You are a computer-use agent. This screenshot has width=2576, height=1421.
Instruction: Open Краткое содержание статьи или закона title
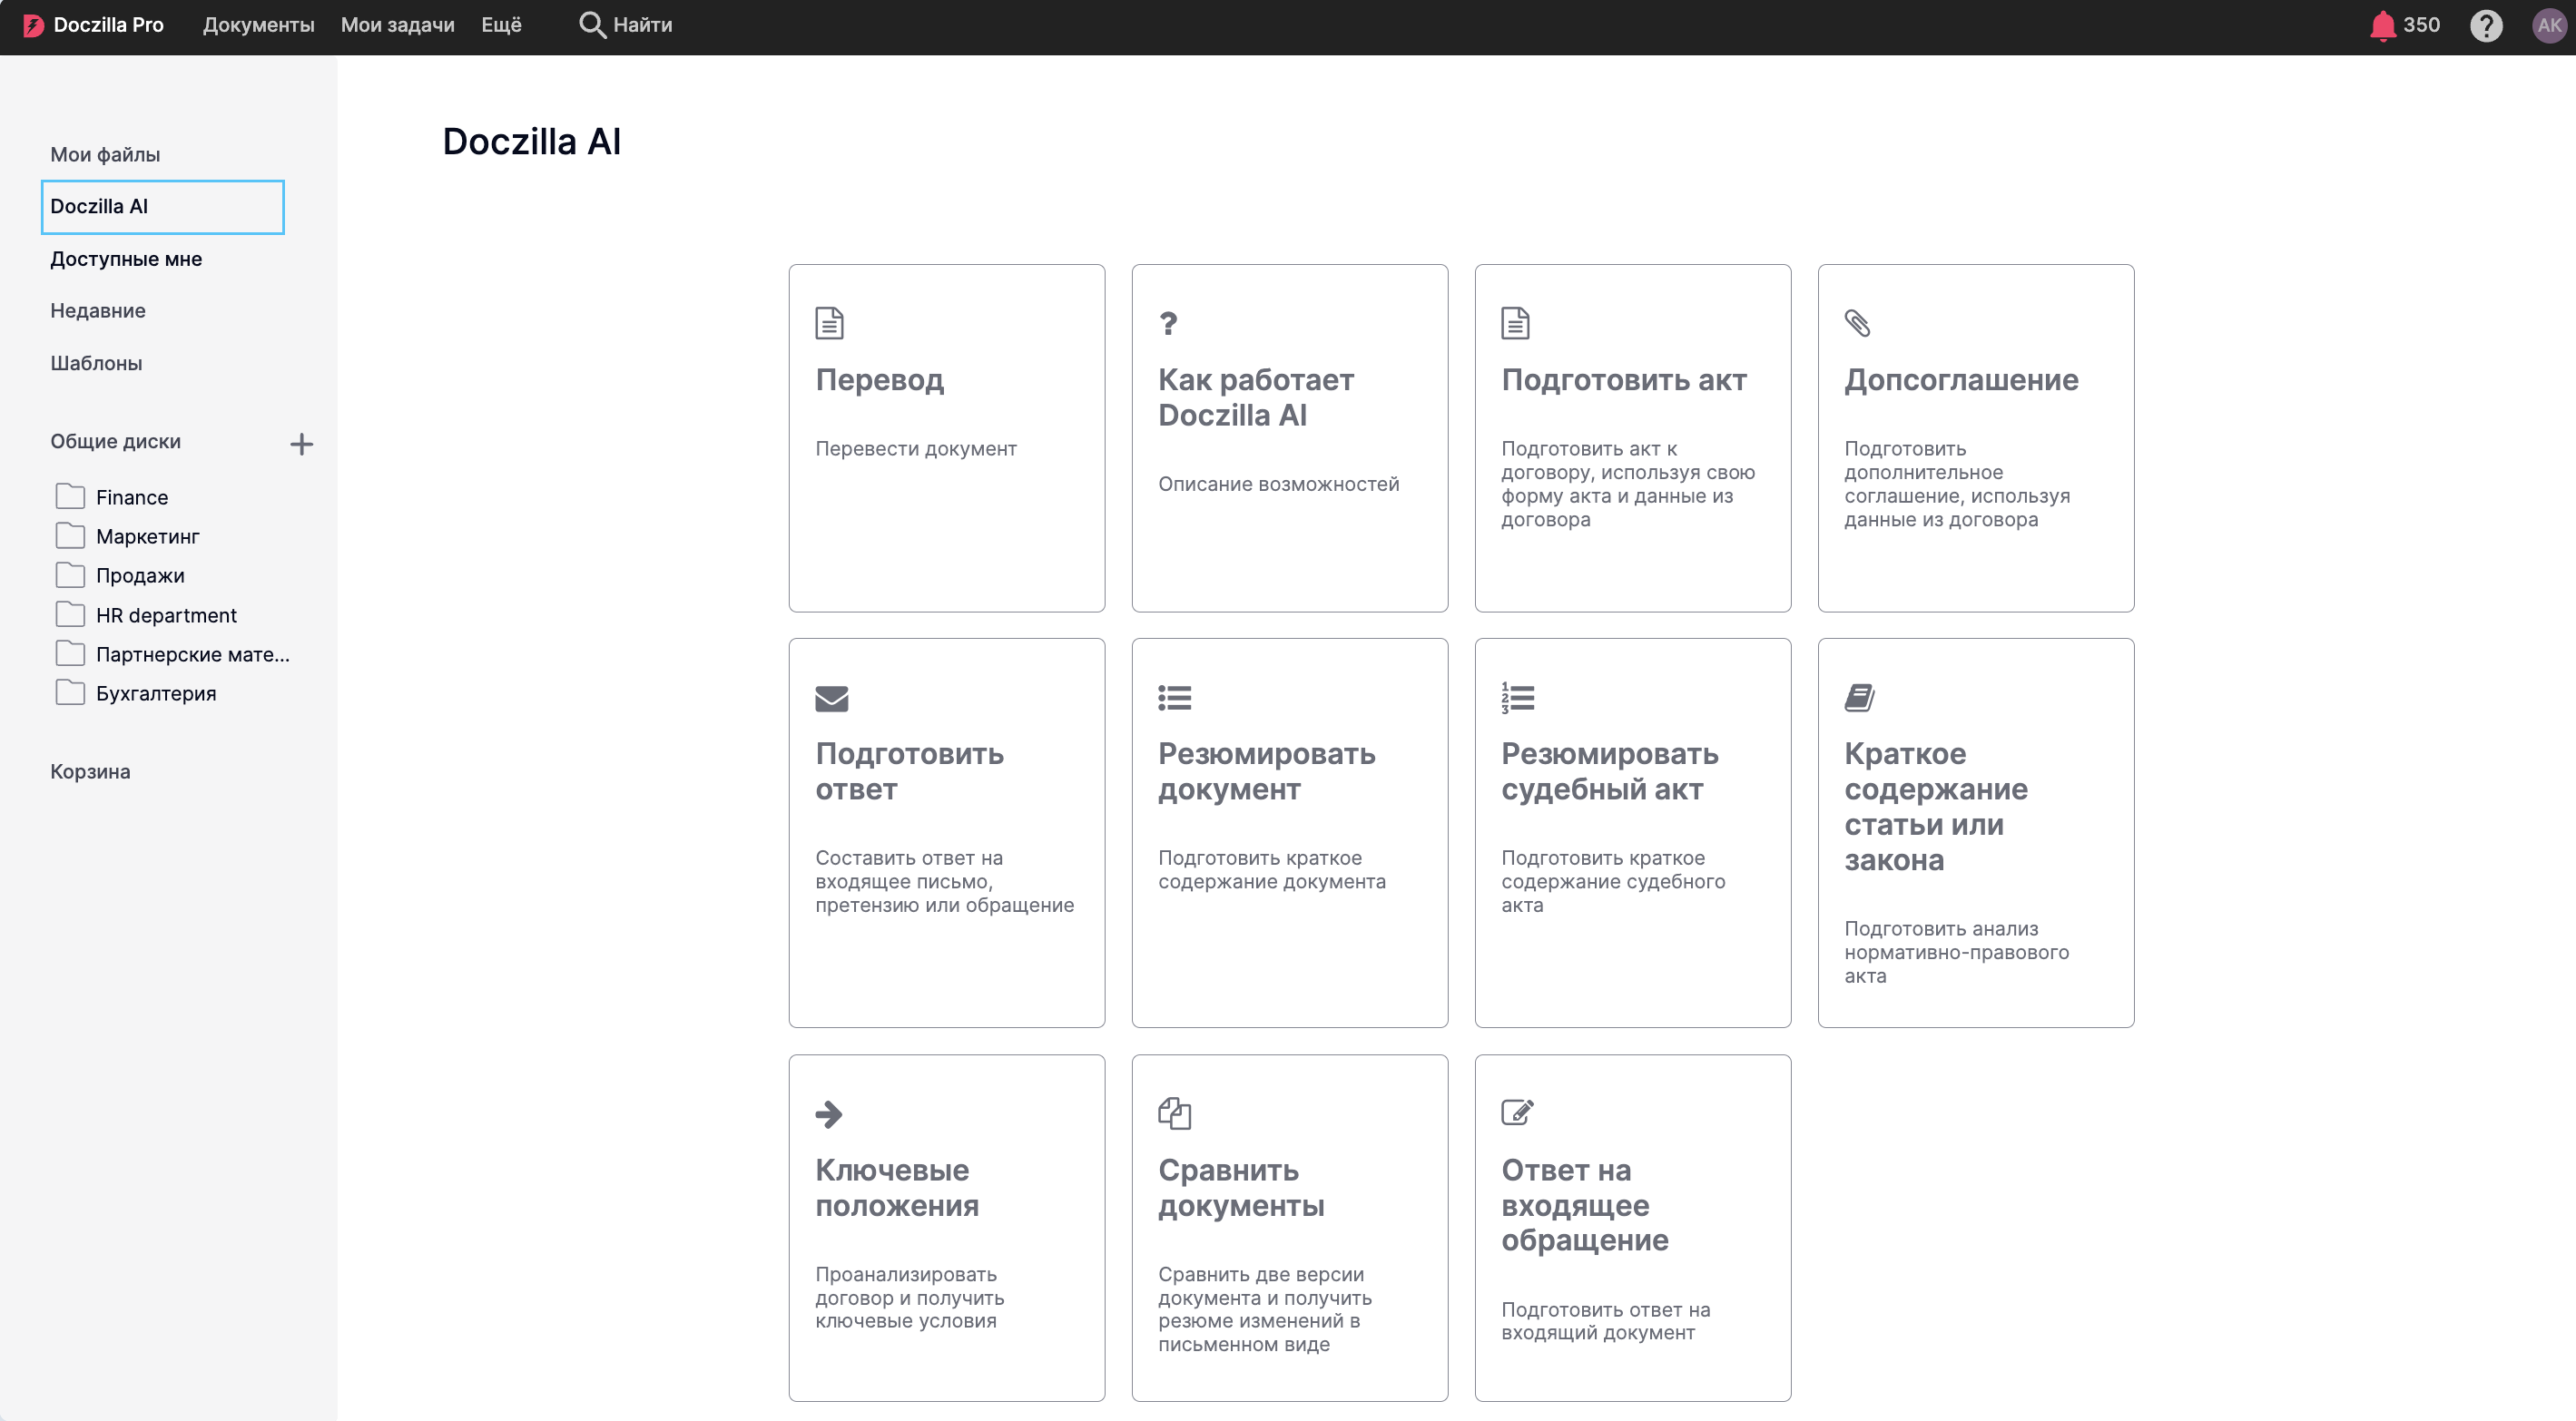tap(1935, 806)
